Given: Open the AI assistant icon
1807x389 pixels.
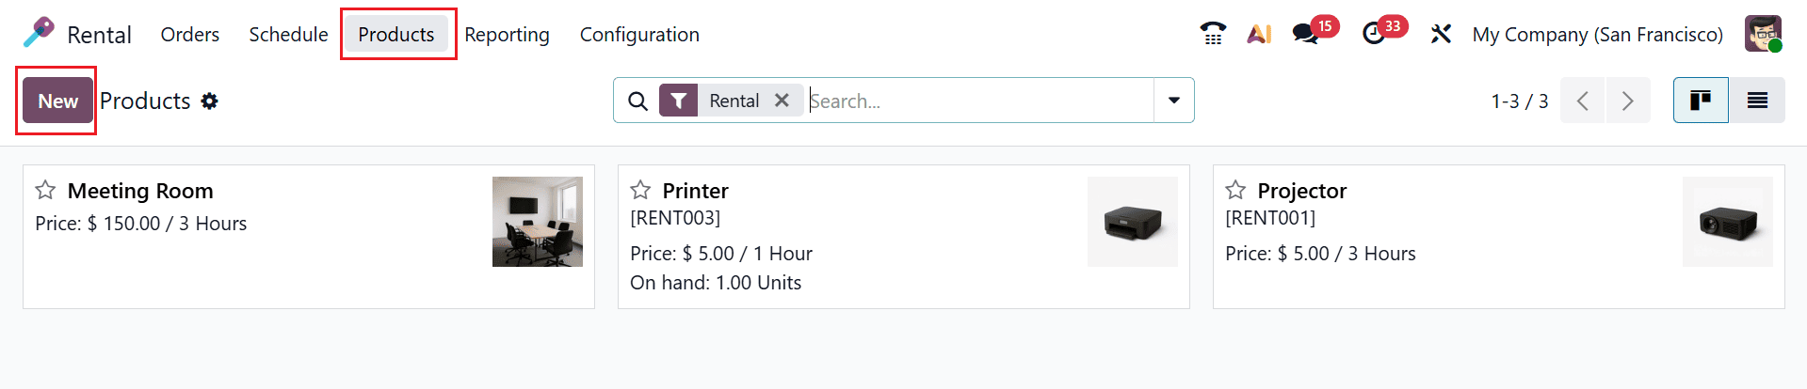Looking at the screenshot, I should [1259, 34].
